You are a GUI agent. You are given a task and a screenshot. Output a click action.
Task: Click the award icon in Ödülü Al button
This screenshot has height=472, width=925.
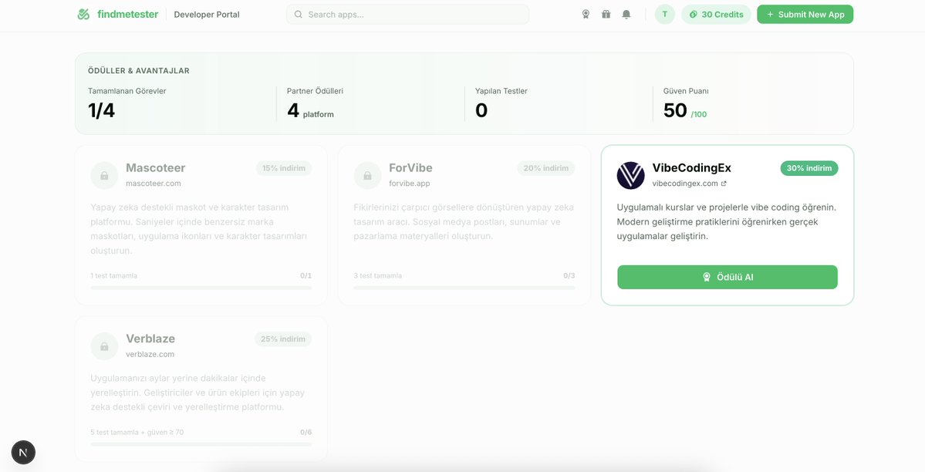pyautogui.click(x=706, y=278)
